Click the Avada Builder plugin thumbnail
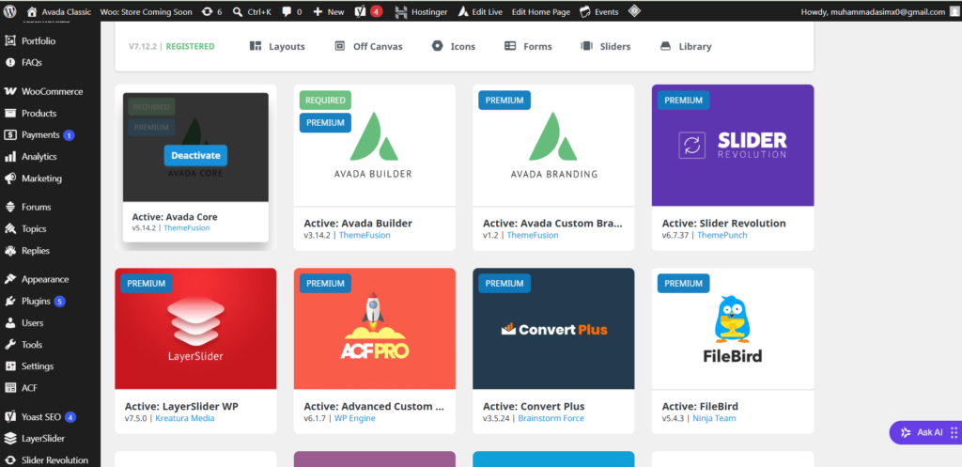Image resolution: width=962 pixels, height=467 pixels. 374,146
